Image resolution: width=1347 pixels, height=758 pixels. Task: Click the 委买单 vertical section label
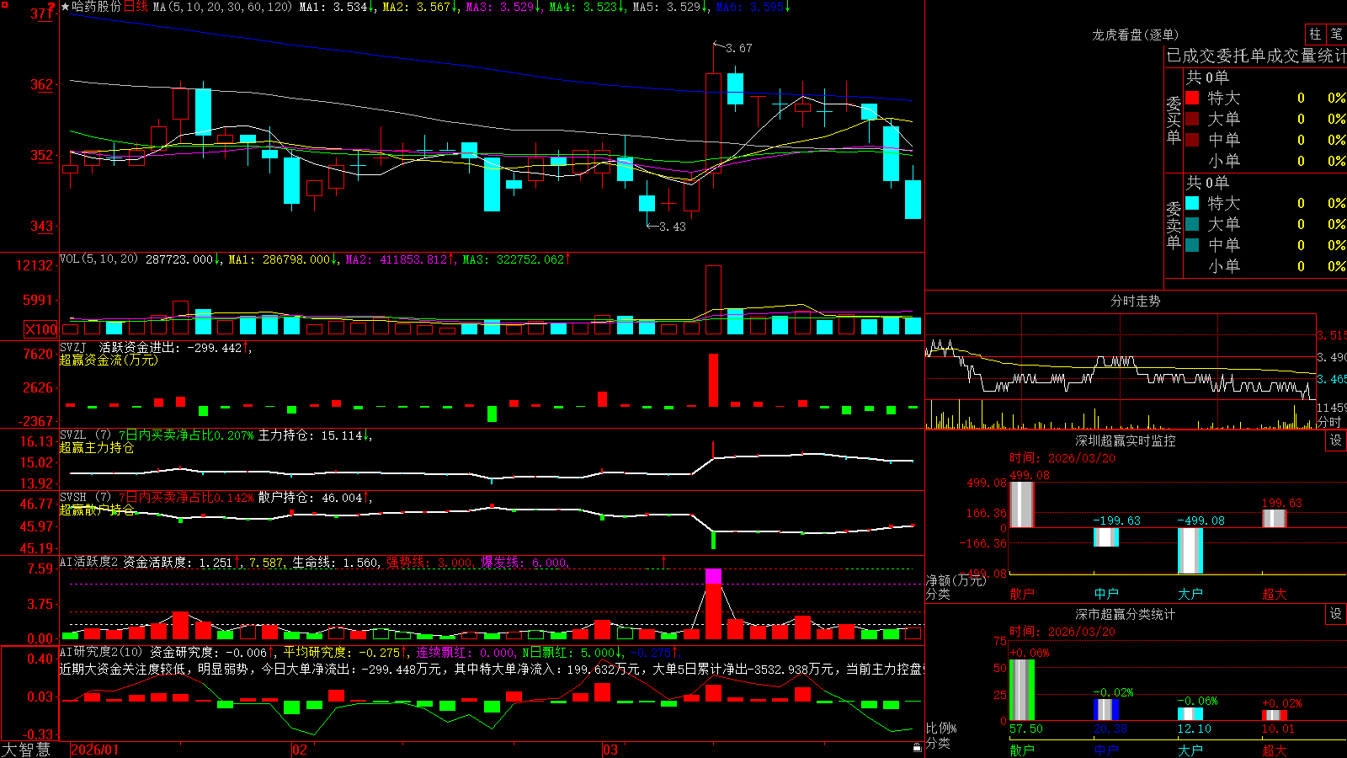click(x=1174, y=120)
